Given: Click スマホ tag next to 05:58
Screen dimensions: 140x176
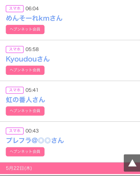Looking at the screenshot, I should (15, 49).
